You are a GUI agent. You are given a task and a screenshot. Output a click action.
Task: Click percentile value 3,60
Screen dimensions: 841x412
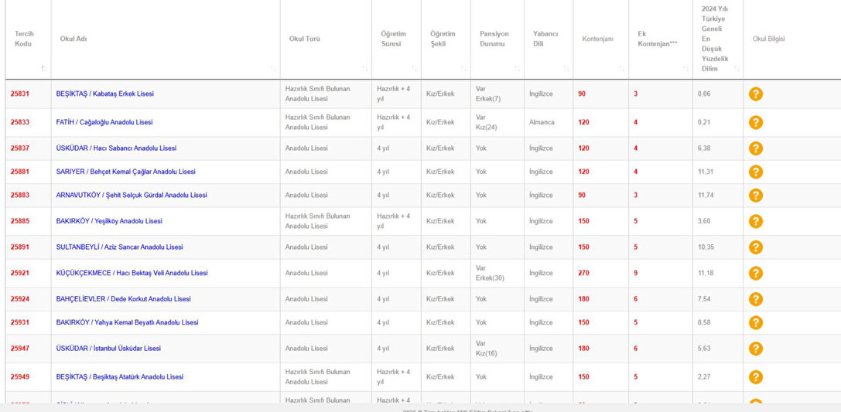pyautogui.click(x=704, y=221)
